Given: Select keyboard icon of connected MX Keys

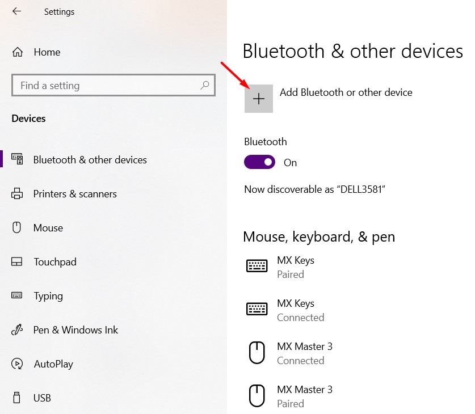Looking at the screenshot, I should pos(257,309).
